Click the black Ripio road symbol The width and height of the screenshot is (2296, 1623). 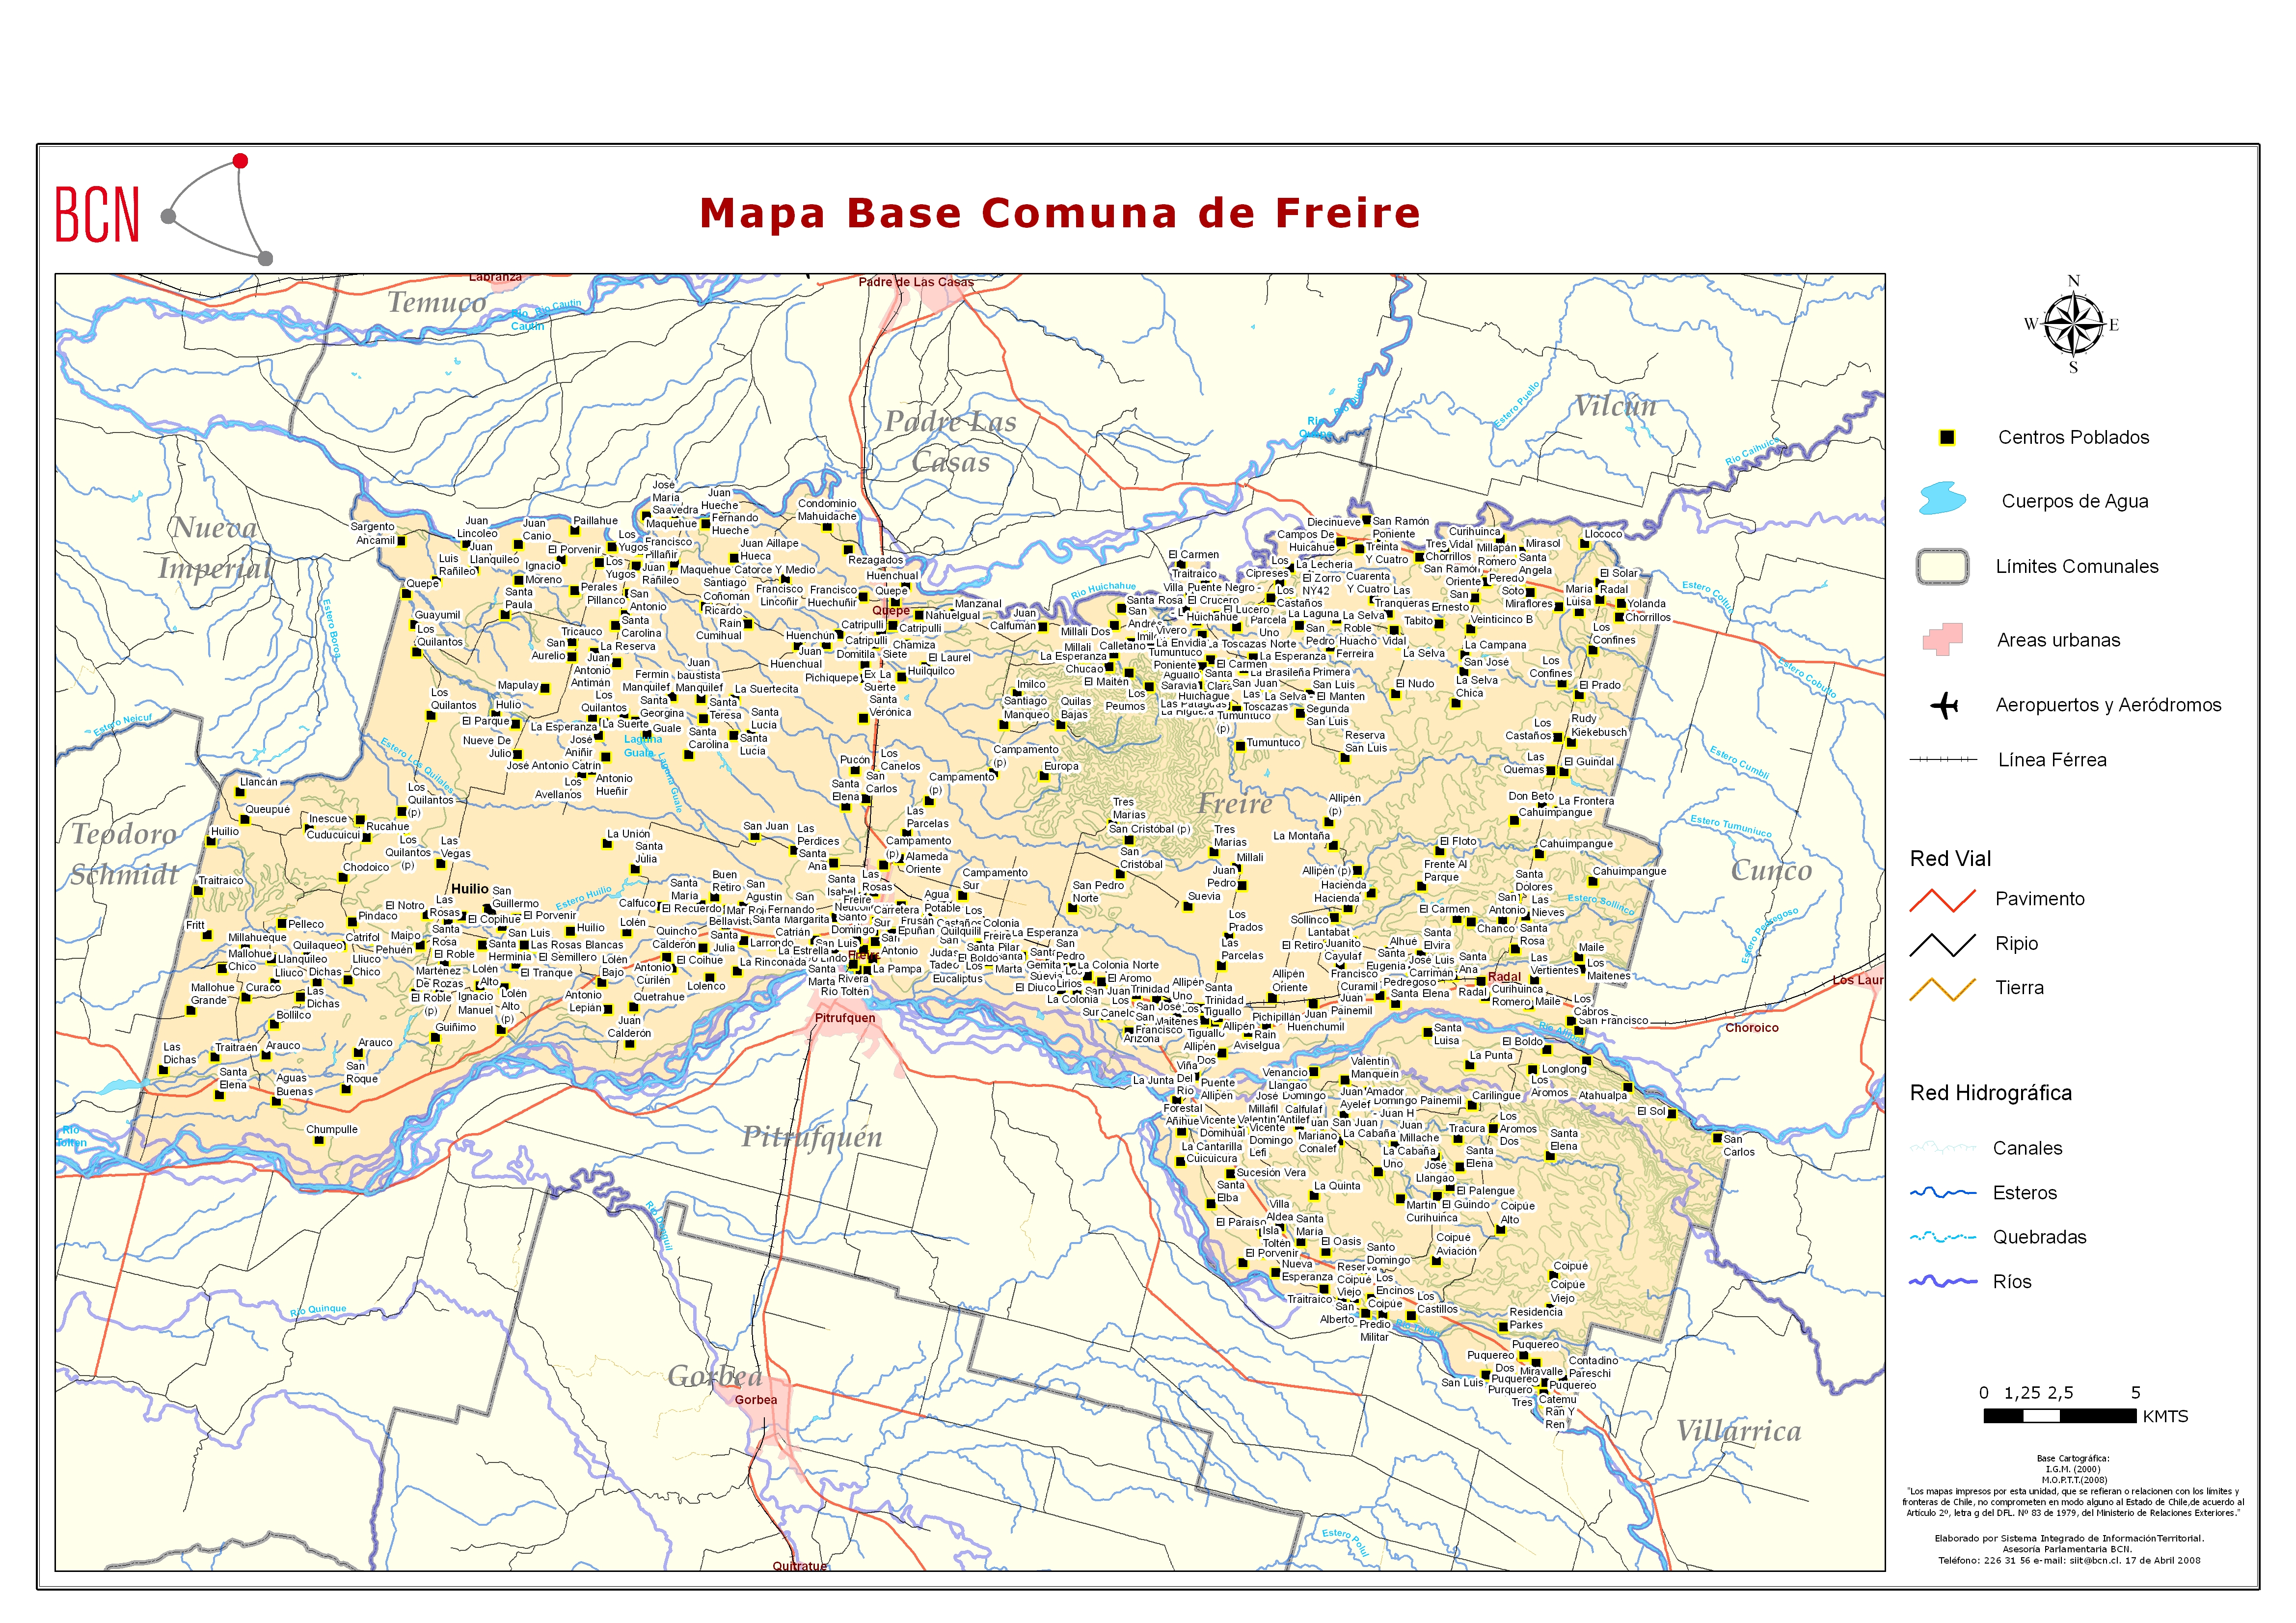[1942, 944]
